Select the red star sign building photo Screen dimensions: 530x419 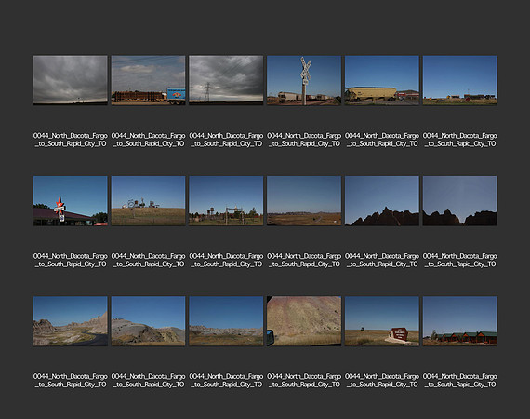pyautogui.click(x=71, y=201)
